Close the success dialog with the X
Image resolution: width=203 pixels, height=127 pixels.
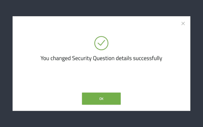(183, 23)
